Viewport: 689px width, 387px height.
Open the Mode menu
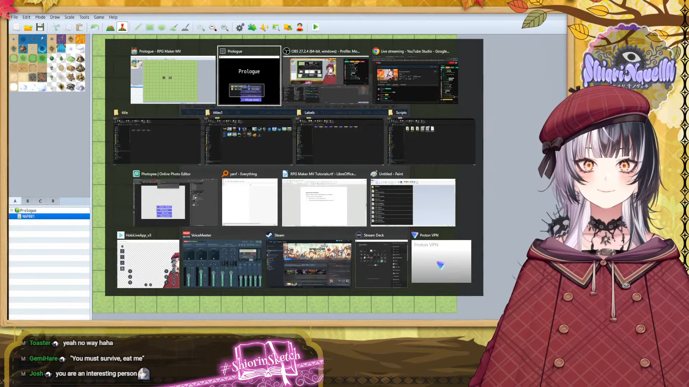click(x=40, y=17)
